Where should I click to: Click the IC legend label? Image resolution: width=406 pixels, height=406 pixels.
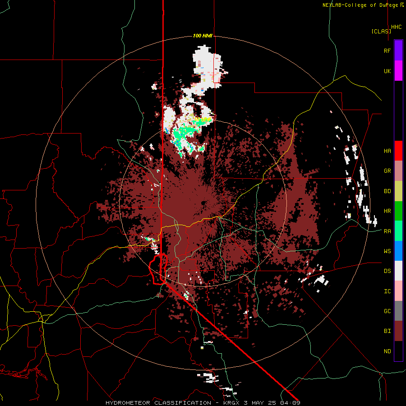tap(387, 291)
